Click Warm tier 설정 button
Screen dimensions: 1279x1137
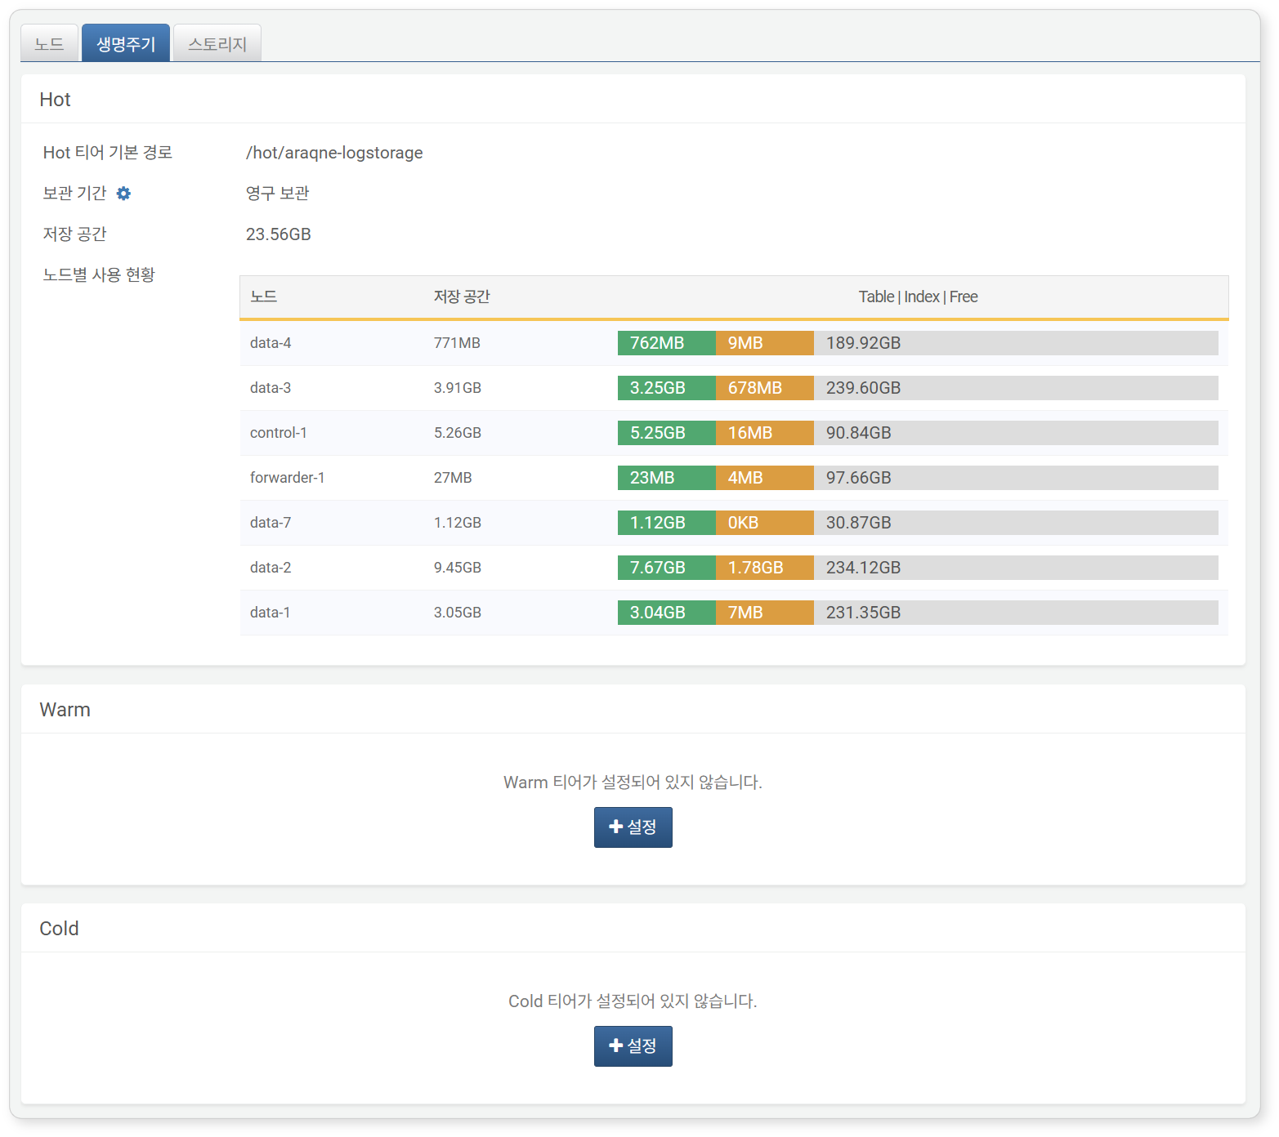click(x=633, y=827)
